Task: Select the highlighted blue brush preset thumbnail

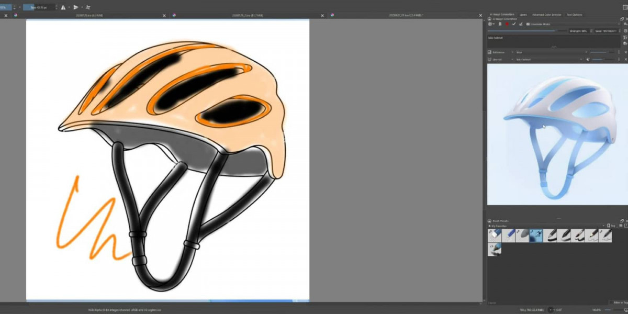Action: pos(535,235)
